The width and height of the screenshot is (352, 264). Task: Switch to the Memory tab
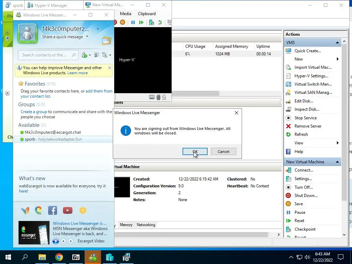126,225
